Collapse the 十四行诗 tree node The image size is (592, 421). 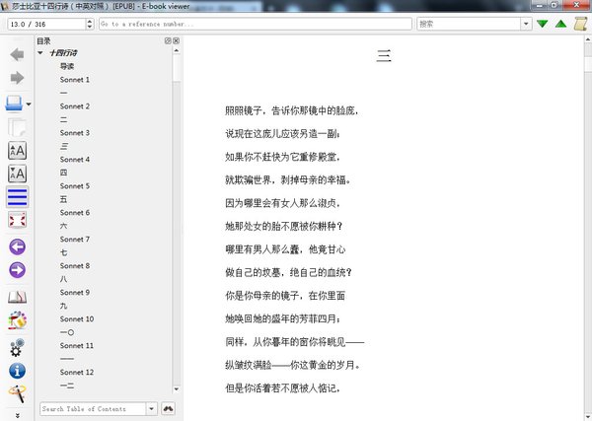pos(40,53)
